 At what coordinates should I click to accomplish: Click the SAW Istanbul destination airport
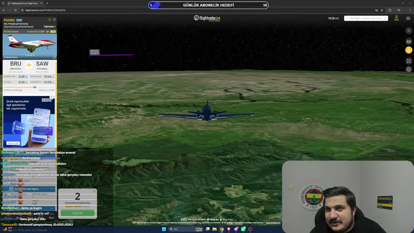(x=42, y=65)
